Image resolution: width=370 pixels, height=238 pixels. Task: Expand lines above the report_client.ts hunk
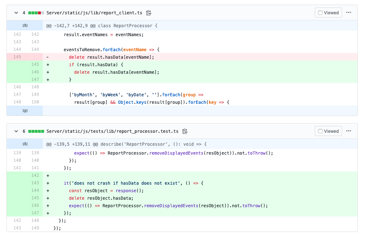coord(25,25)
